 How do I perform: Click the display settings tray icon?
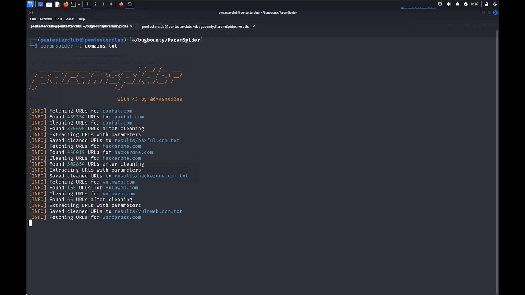click(x=440, y=4)
